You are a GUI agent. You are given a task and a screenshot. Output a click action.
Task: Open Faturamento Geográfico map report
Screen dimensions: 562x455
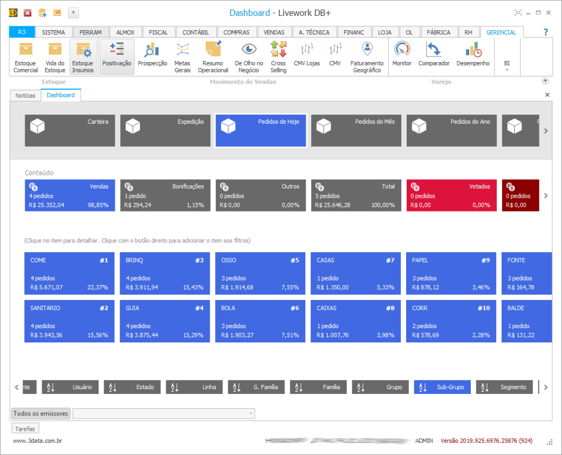[367, 57]
